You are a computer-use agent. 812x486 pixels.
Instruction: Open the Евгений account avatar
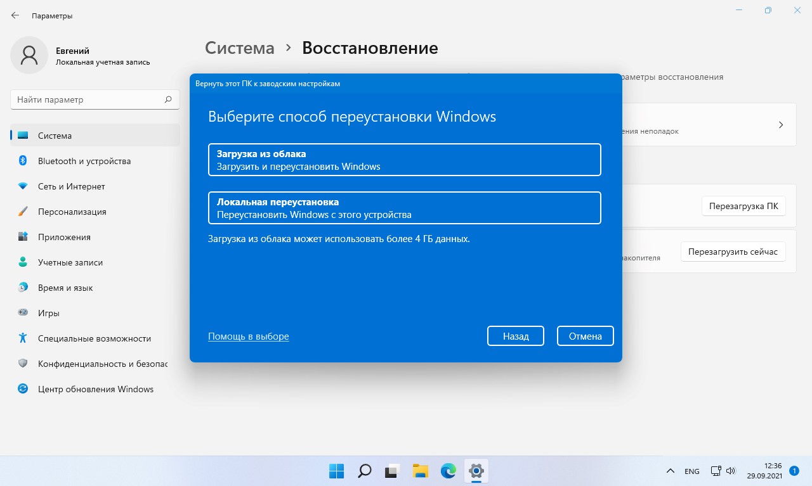29,55
